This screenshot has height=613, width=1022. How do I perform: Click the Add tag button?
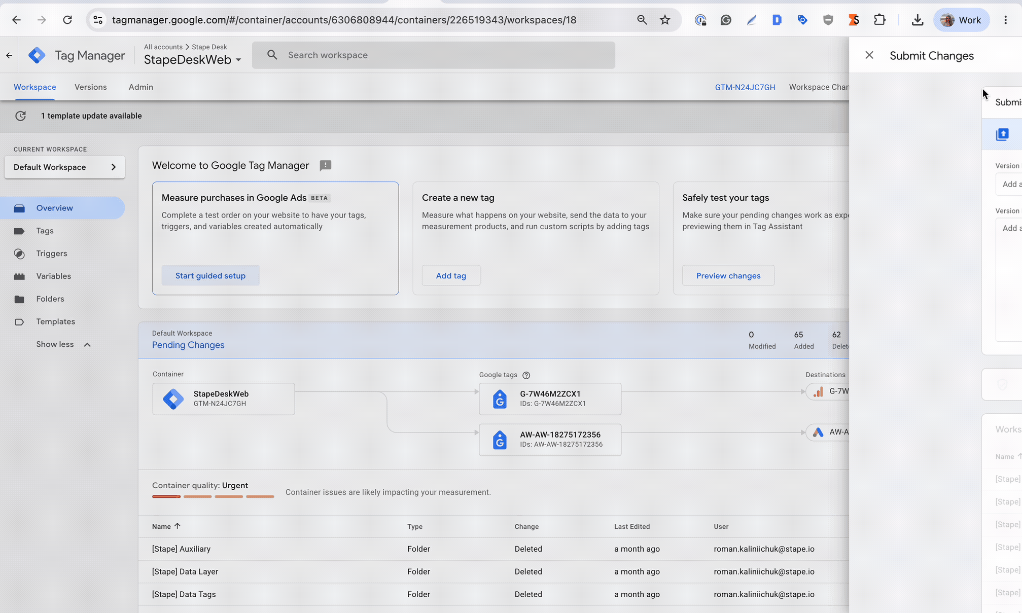tap(451, 275)
